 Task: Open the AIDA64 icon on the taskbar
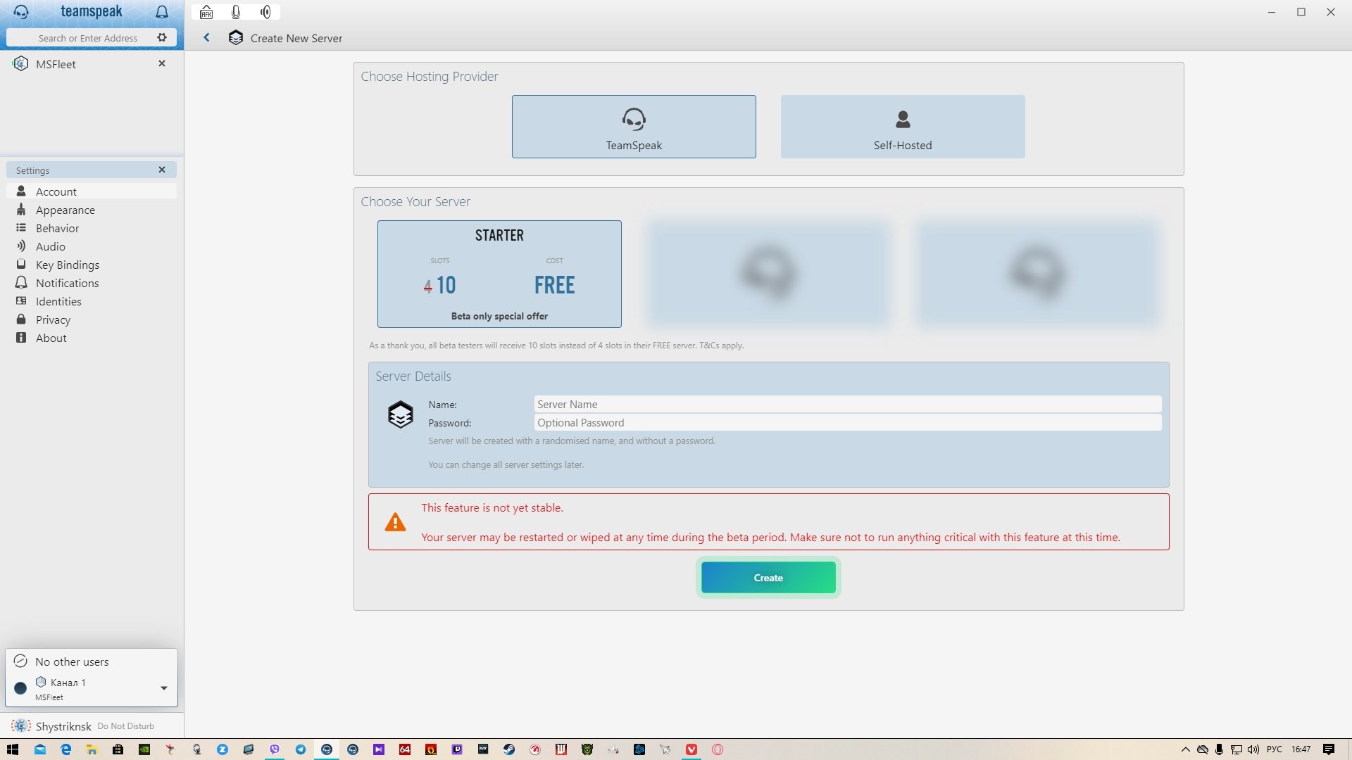pos(405,749)
